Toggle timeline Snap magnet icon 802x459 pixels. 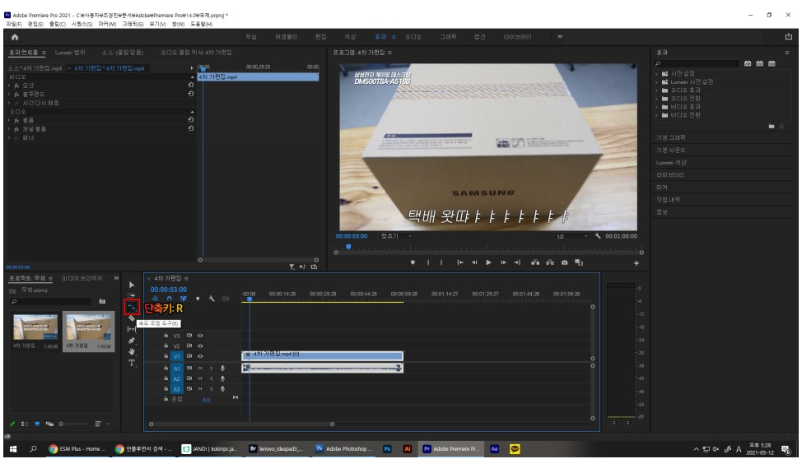[170, 299]
